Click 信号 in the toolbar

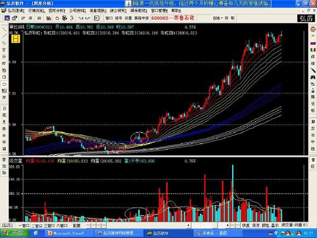119,18
